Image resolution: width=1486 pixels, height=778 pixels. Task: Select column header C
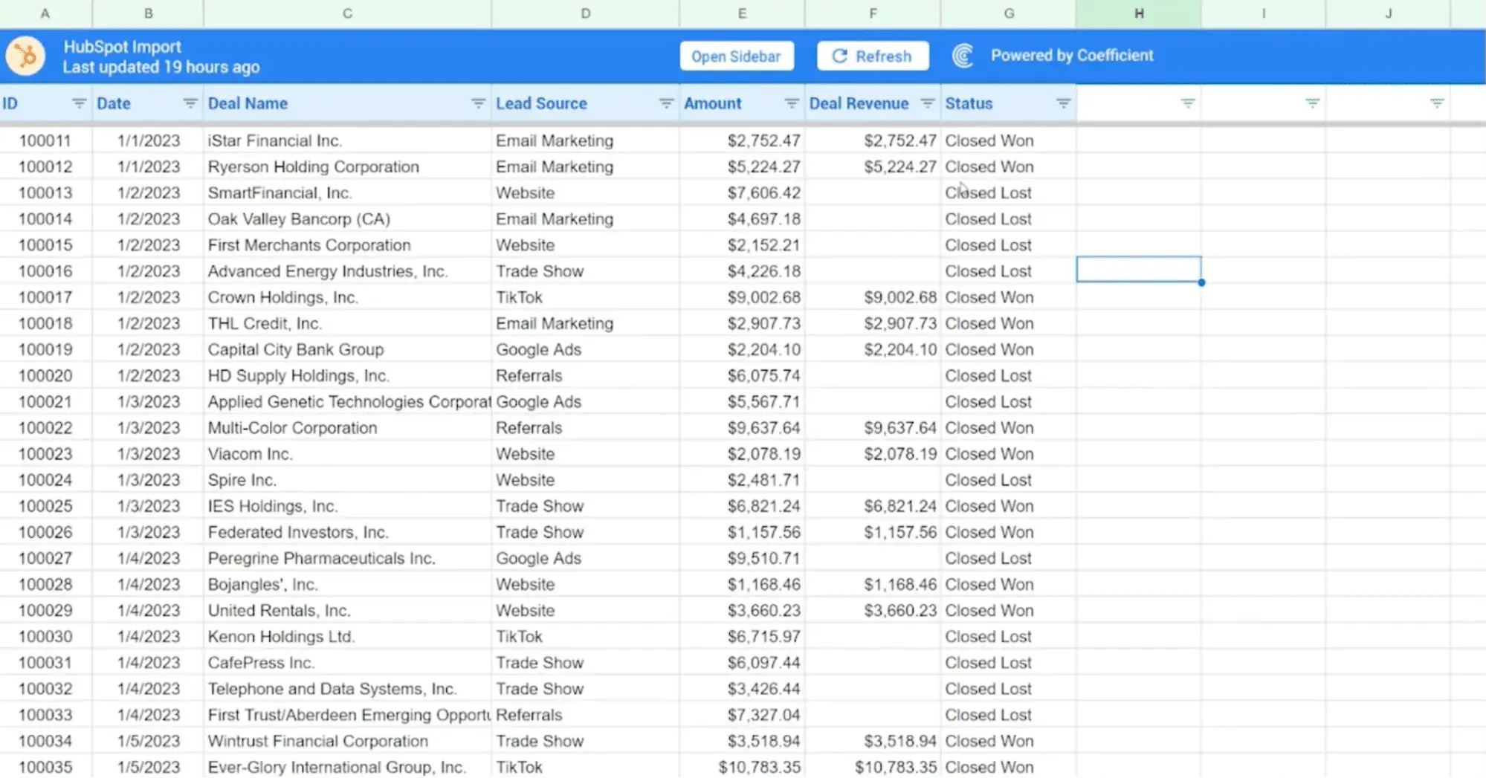coord(347,13)
